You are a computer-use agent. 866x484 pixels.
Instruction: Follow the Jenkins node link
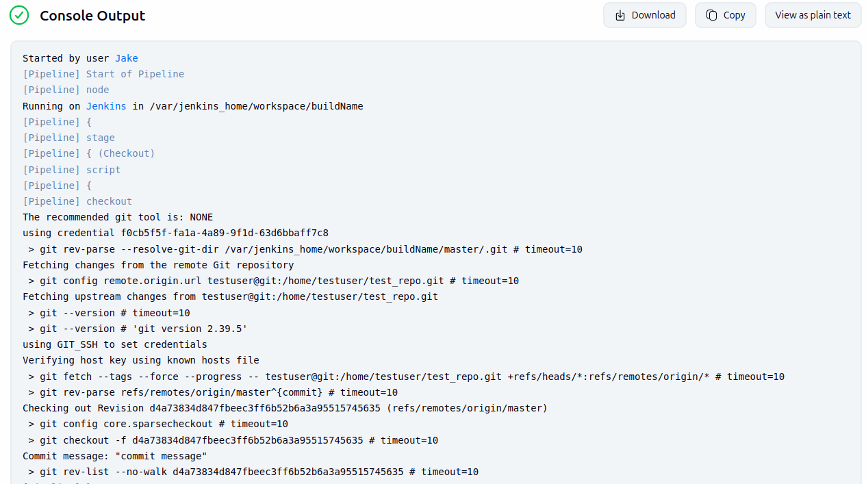point(105,106)
